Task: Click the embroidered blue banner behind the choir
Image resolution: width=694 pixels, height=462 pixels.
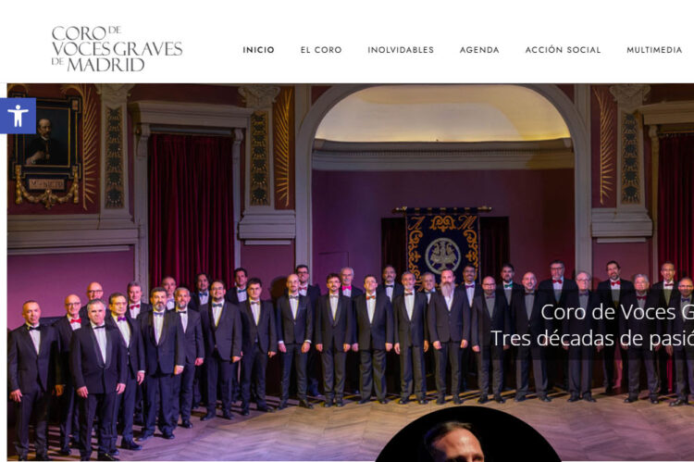Action: (442, 242)
